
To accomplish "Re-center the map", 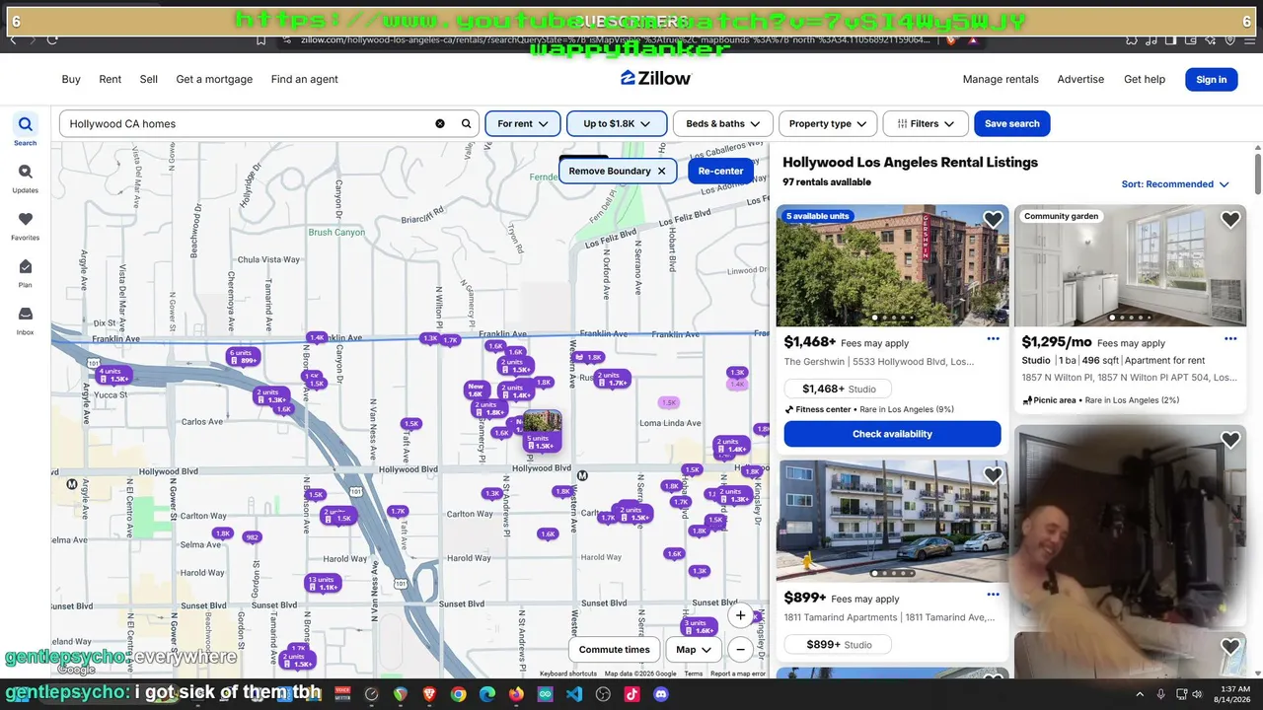I will pos(721,171).
